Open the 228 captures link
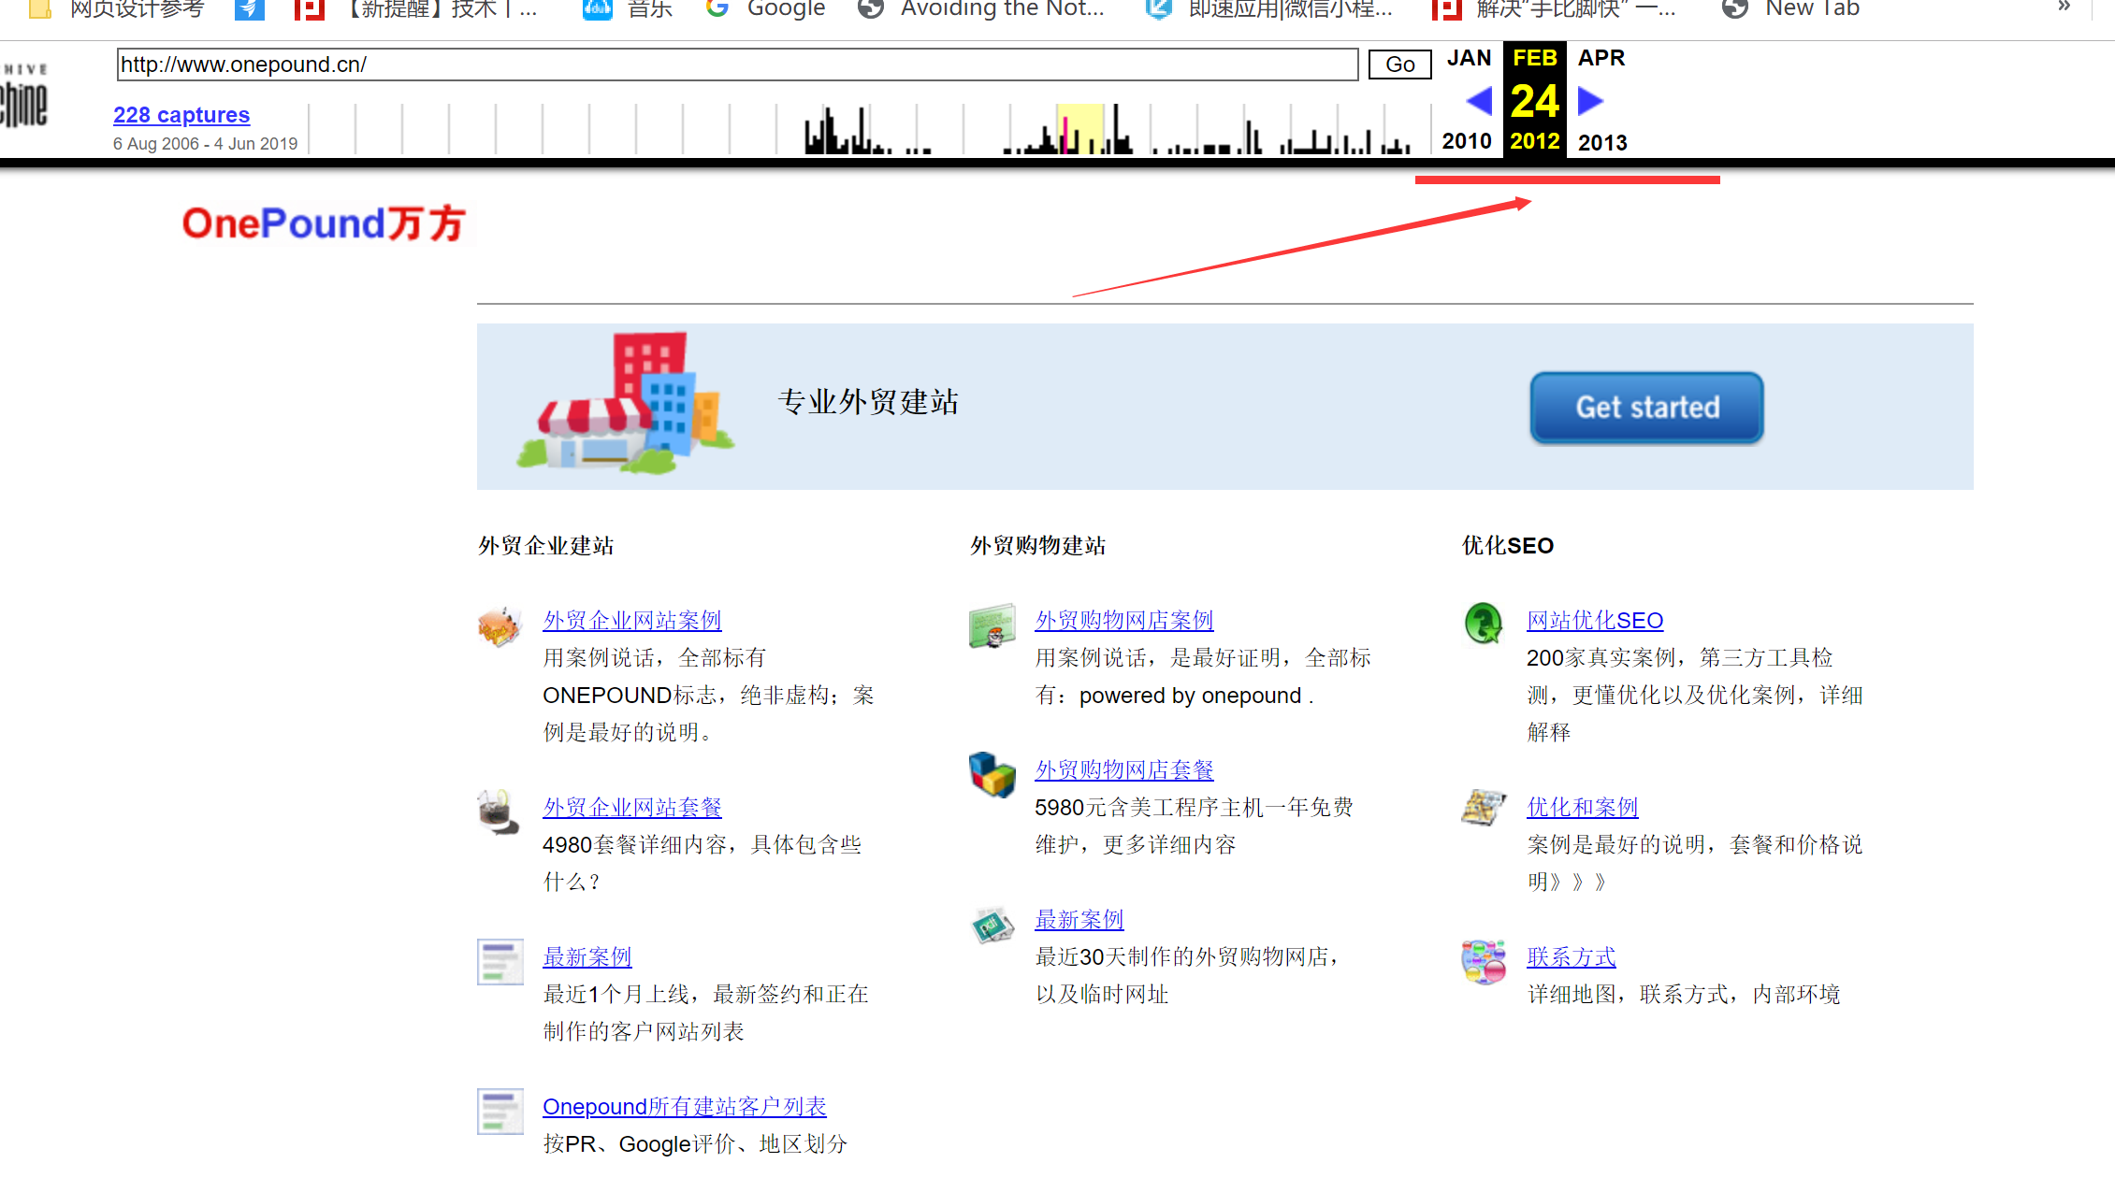 pyautogui.click(x=181, y=115)
